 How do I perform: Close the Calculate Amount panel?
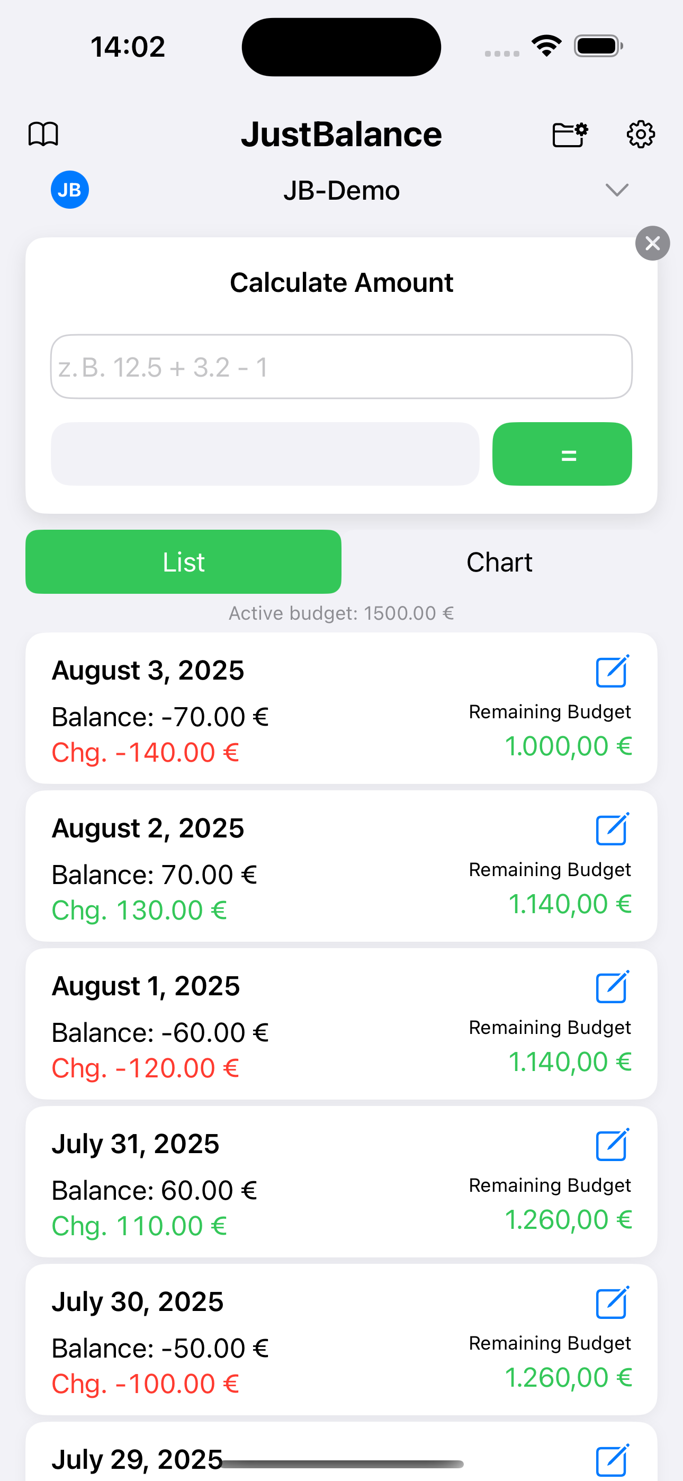click(x=652, y=243)
